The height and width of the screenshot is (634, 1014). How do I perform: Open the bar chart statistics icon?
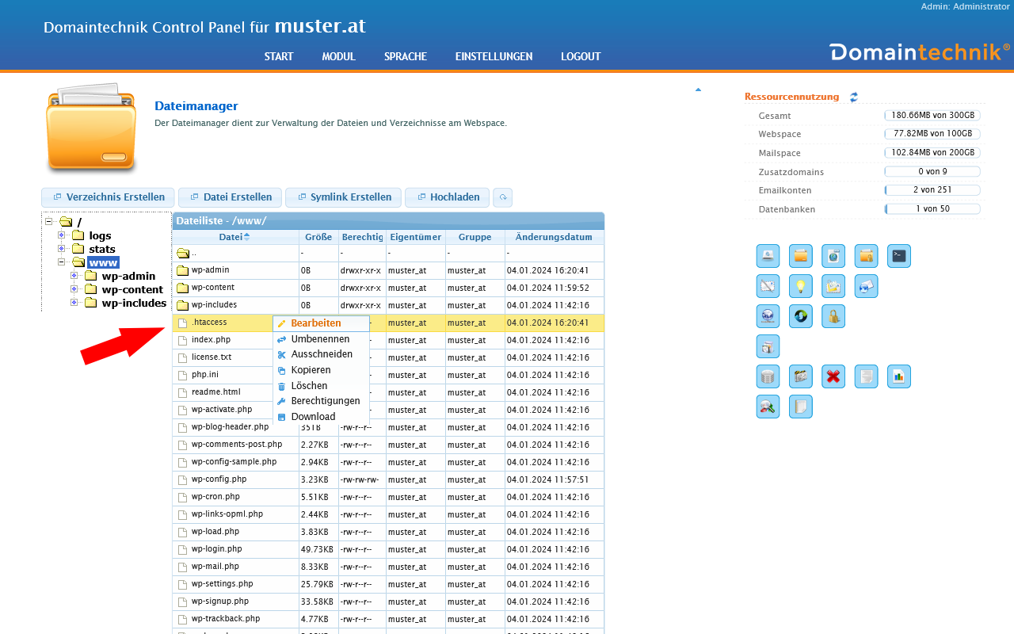(x=898, y=376)
